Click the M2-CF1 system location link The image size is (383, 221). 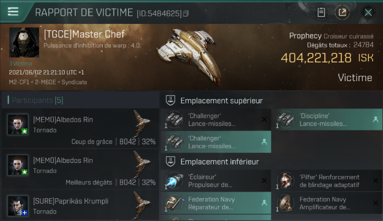coord(19,82)
